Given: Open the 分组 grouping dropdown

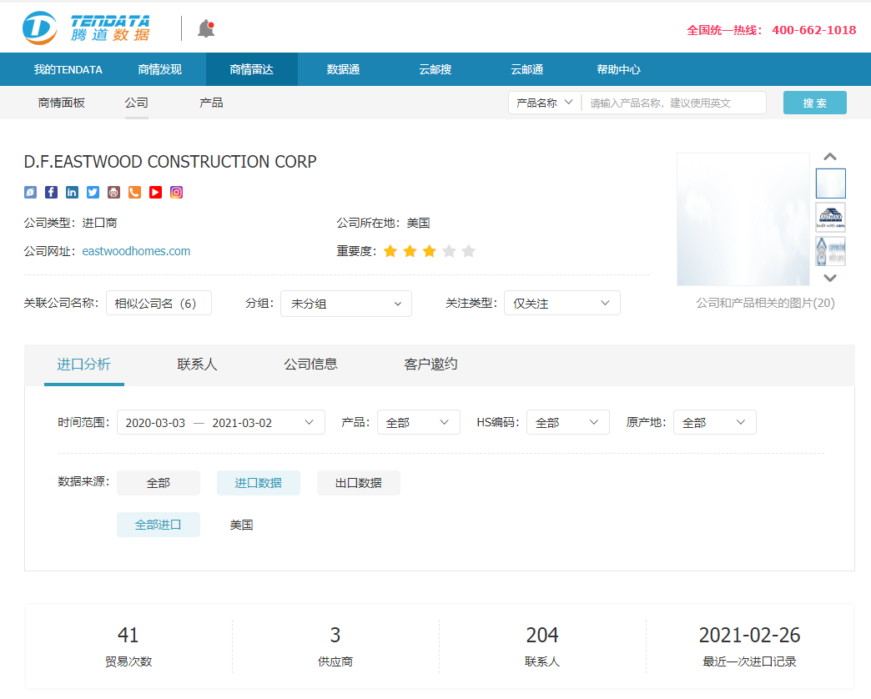Looking at the screenshot, I should click(x=346, y=304).
